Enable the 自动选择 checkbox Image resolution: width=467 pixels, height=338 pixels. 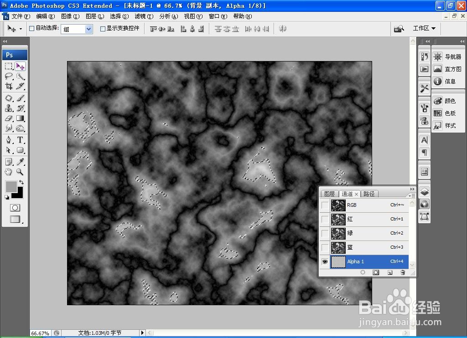tap(32, 29)
